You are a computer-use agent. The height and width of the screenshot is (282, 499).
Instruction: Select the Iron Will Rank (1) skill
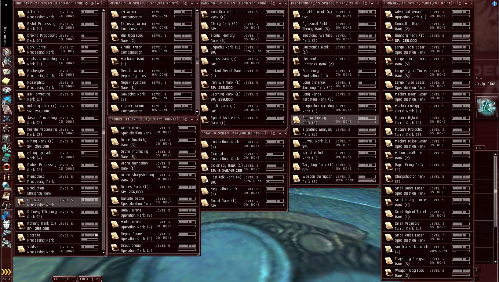point(243,85)
